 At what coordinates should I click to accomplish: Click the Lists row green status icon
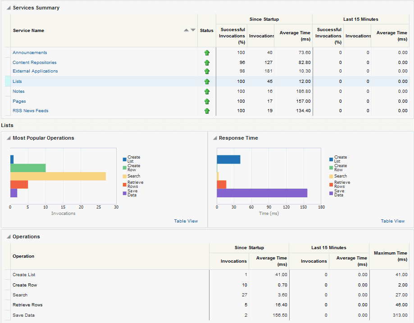pyautogui.click(x=207, y=82)
